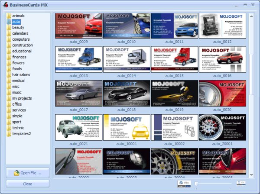Viewport: 260px width, 194px height.
Task: Adjust the thumbnail size slider handle
Action: [x=197, y=184]
